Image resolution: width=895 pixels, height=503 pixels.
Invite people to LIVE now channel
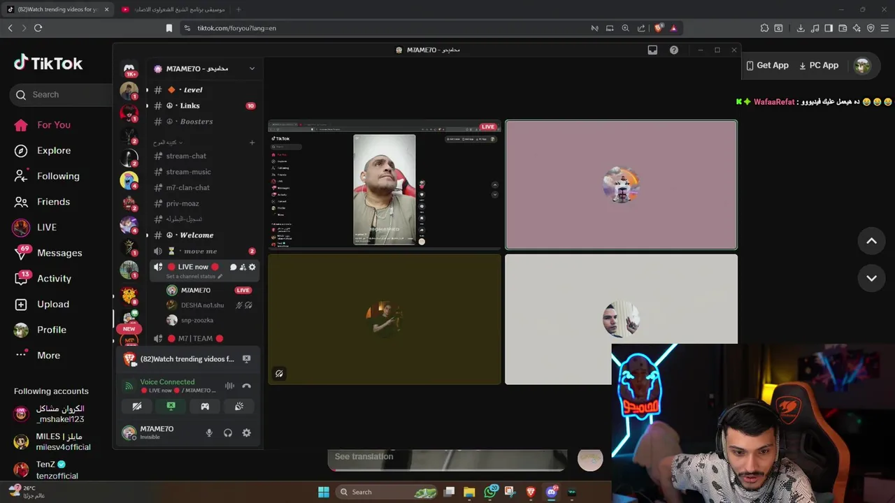point(243,267)
